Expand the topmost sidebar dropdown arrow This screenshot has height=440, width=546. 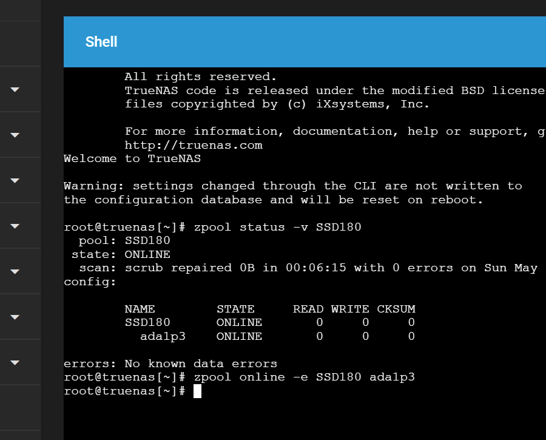coord(15,90)
